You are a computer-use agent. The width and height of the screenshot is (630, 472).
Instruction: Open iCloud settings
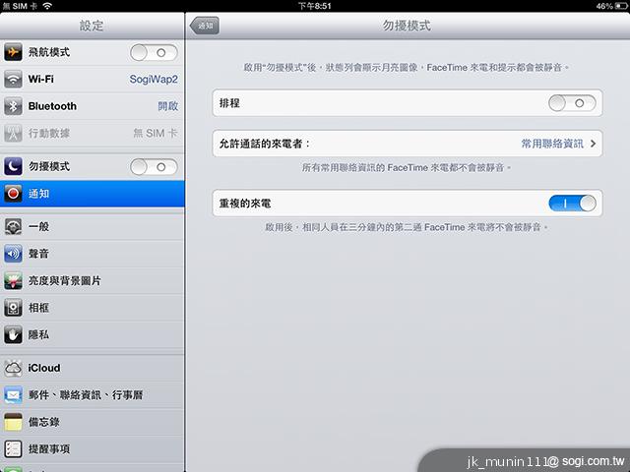pyautogui.click(x=92, y=368)
